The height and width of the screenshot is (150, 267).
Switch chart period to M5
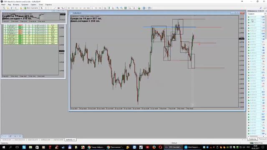coord(73,8)
